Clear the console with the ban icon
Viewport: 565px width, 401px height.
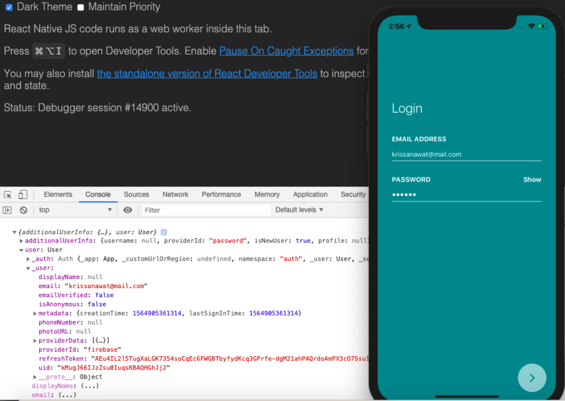23,210
